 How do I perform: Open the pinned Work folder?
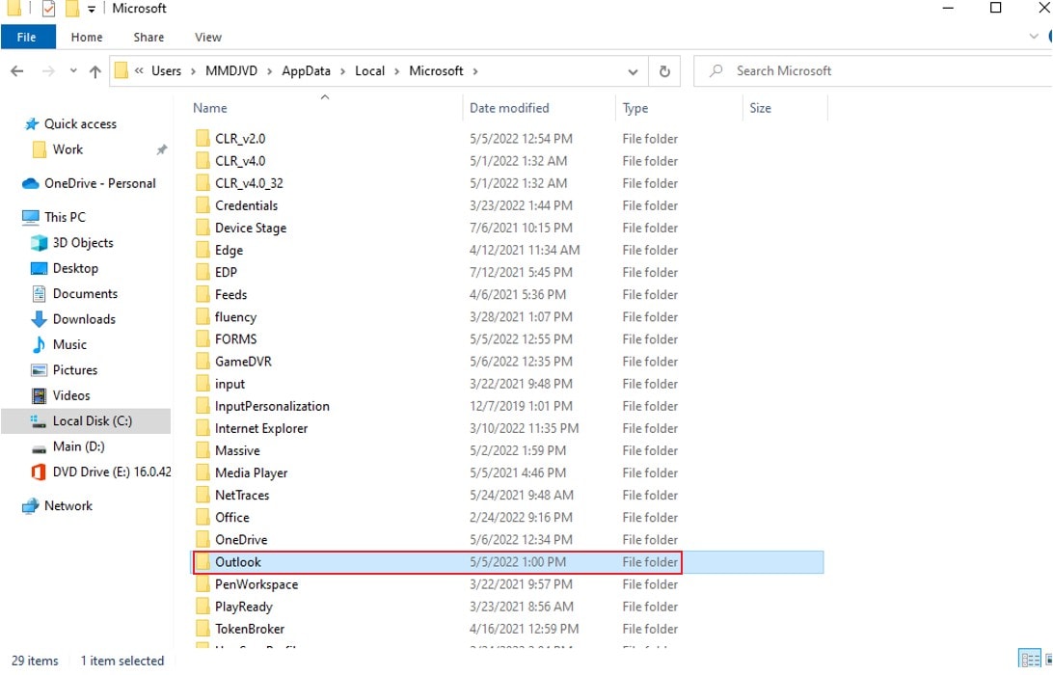(67, 149)
